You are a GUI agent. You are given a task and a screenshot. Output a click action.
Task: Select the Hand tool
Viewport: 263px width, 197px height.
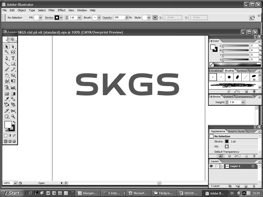tap(6, 116)
